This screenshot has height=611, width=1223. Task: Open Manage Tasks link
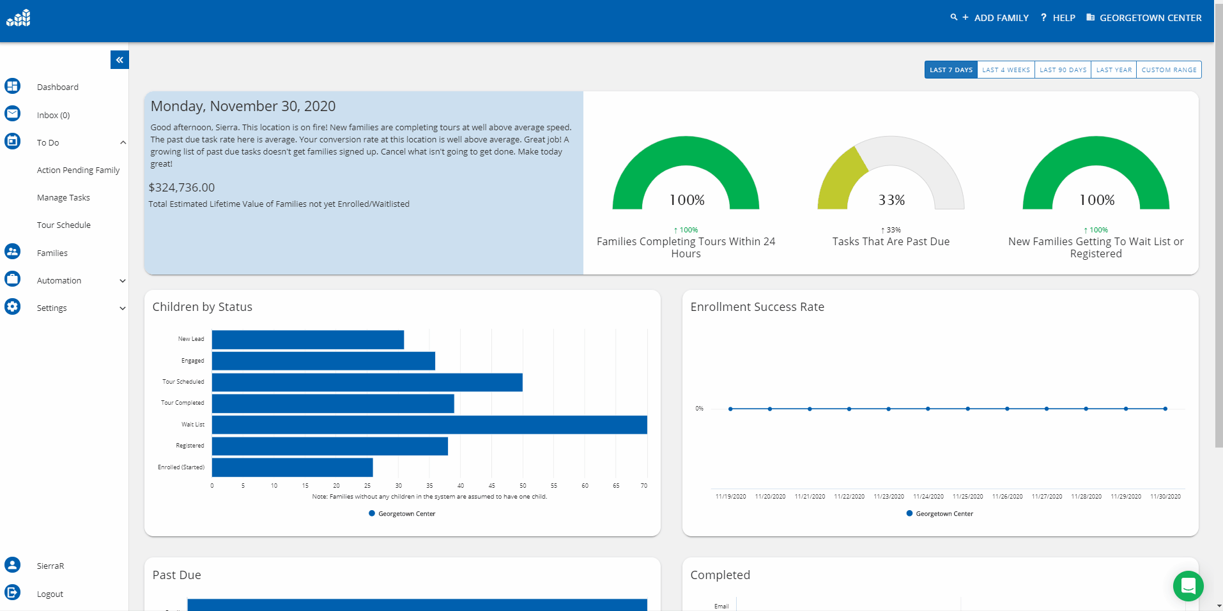(x=63, y=198)
